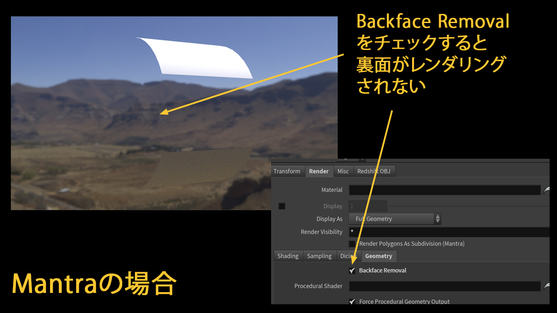Select the Geometry sub-tab
This screenshot has width=557, height=313.
tap(378, 256)
